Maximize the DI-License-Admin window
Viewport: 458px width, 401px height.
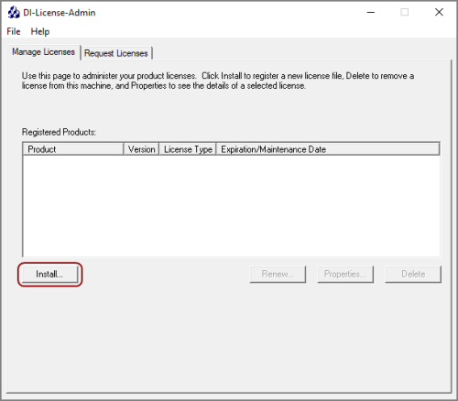pos(405,12)
